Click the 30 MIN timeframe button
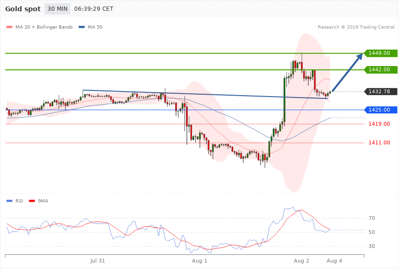Screen dimensions: 399x270 point(58,9)
